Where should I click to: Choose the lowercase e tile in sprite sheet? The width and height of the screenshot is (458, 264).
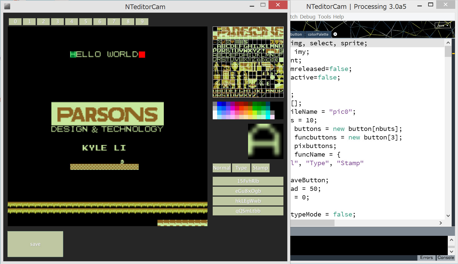(277, 60)
